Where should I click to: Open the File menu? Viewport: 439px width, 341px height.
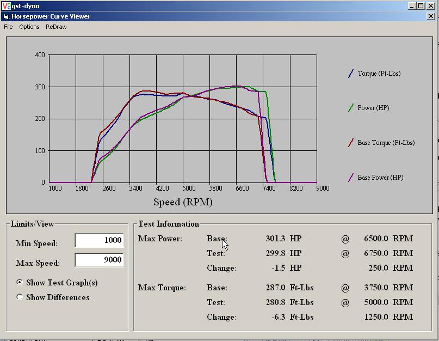(8, 27)
